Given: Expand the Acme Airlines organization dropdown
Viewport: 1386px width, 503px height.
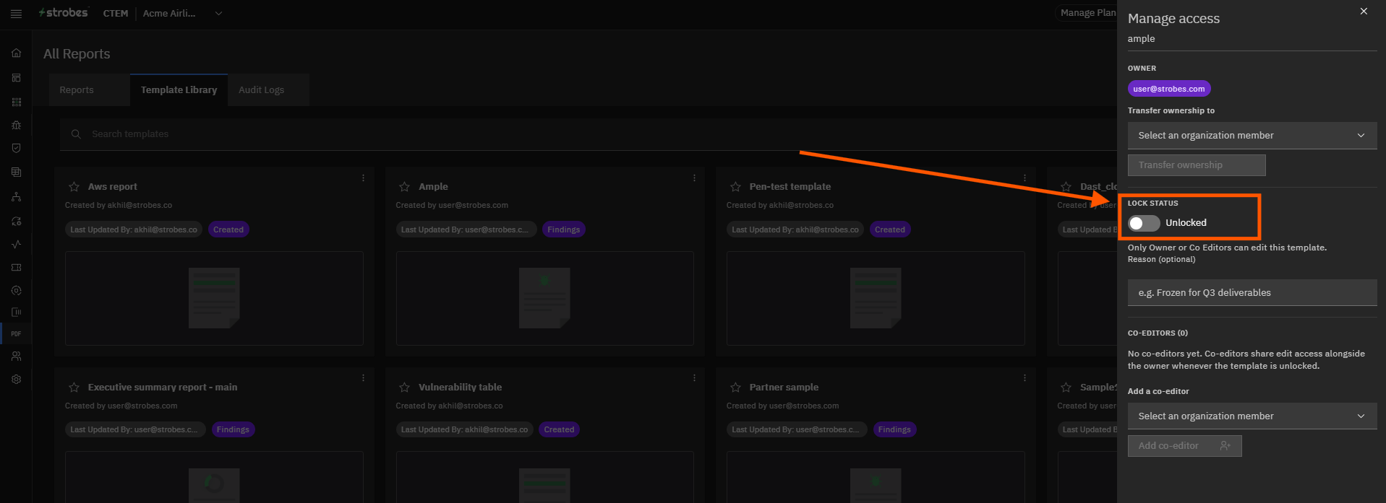Looking at the screenshot, I should 218,13.
